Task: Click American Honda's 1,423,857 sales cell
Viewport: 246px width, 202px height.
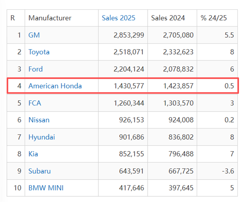Action: (178, 86)
